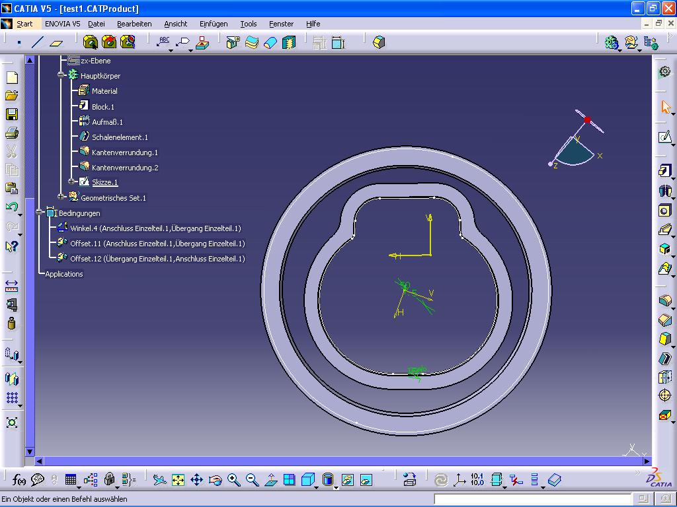Collapse the Hauptkörper tree node
The height and width of the screenshot is (507, 677).
tap(61, 75)
